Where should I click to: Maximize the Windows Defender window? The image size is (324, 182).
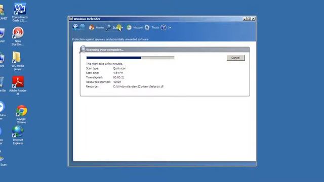click(x=249, y=19)
